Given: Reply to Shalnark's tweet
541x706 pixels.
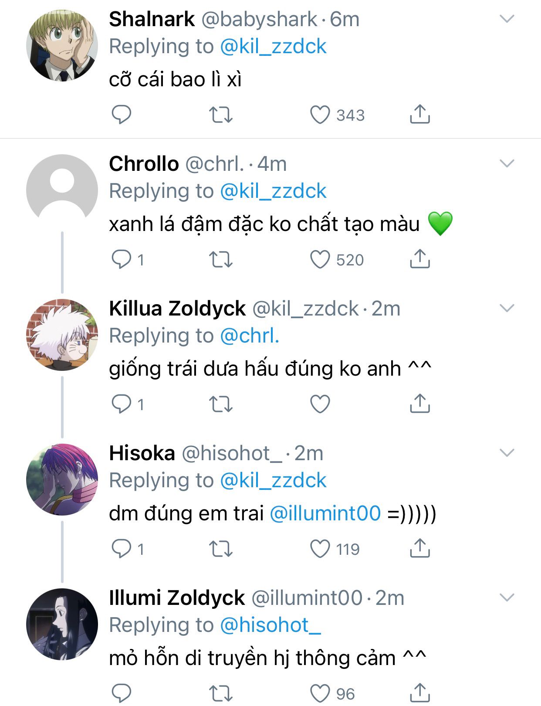Looking at the screenshot, I should click(121, 115).
